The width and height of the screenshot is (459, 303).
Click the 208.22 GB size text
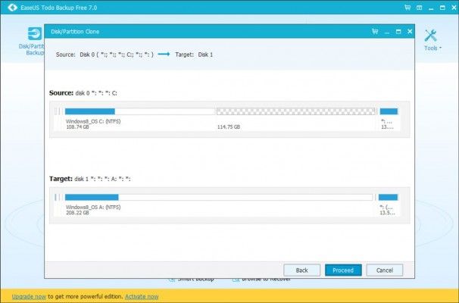pos(77,213)
